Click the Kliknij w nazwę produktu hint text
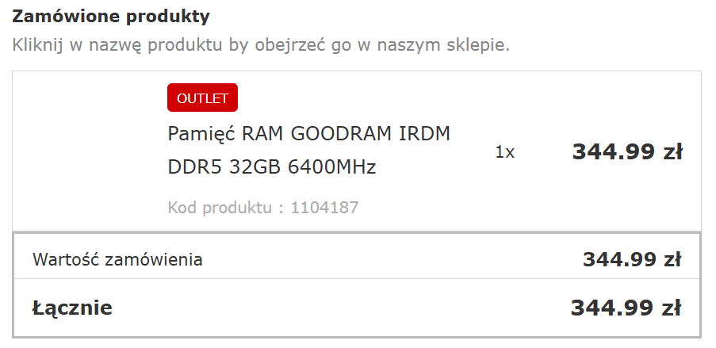The width and height of the screenshot is (716, 348). point(261,44)
